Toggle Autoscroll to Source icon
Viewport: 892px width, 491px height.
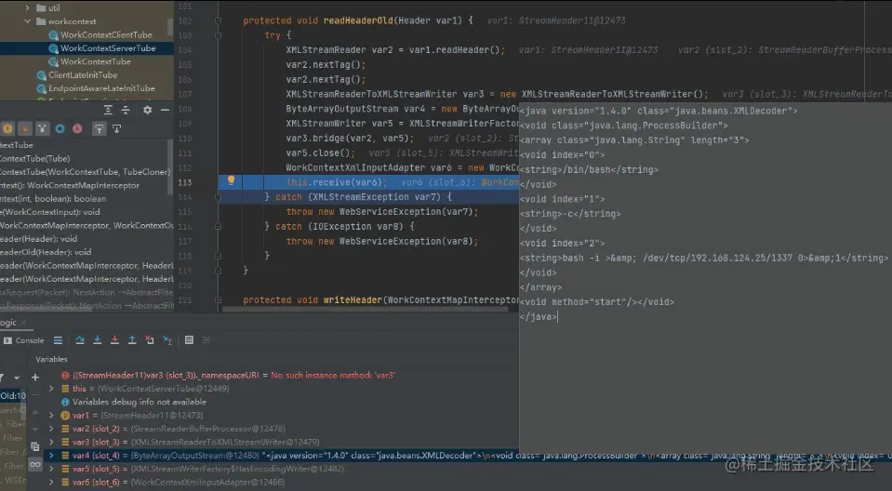(x=99, y=128)
